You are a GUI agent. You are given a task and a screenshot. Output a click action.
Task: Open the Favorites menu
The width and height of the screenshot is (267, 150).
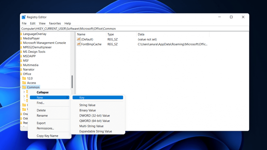pos(55,23)
